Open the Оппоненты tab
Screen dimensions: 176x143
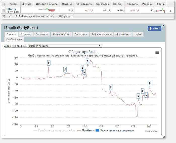pos(42,34)
